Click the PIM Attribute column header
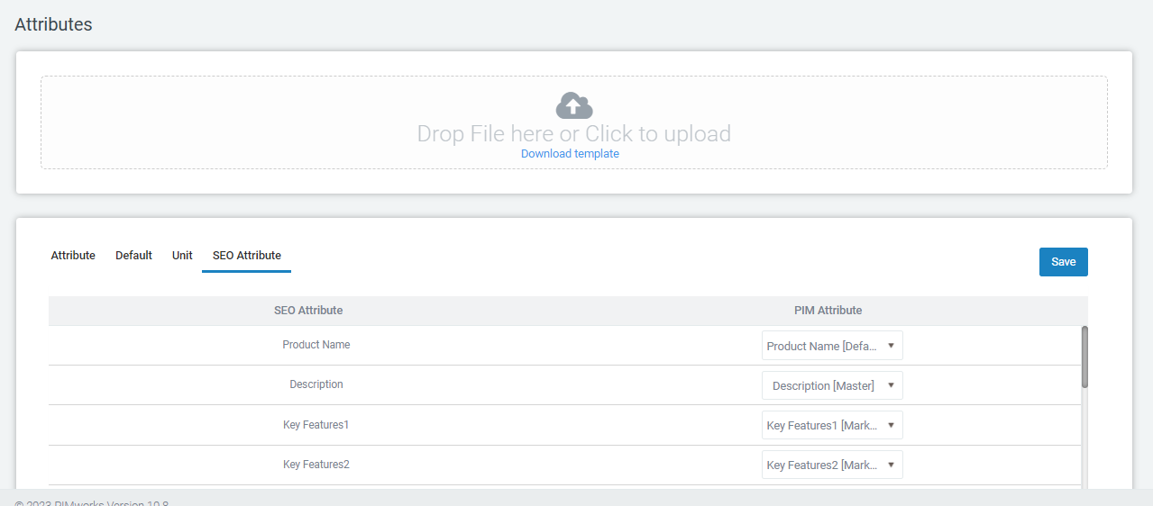The image size is (1153, 506). pyautogui.click(x=828, y=311)
